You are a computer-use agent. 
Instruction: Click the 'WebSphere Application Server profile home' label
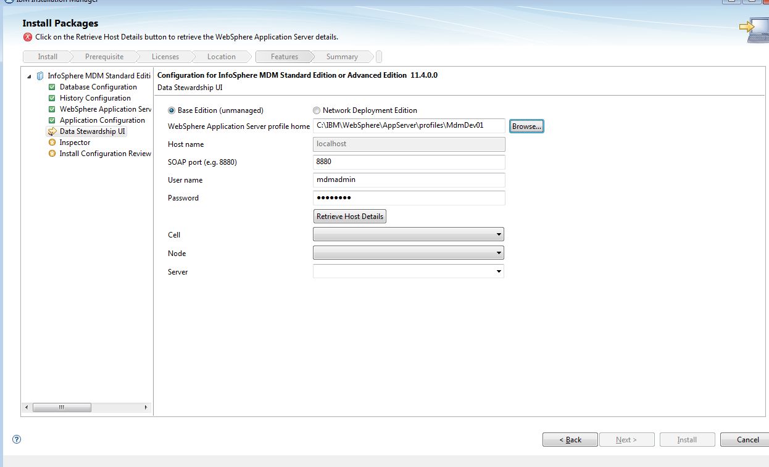pyautogui.click(x=239, y=126)
